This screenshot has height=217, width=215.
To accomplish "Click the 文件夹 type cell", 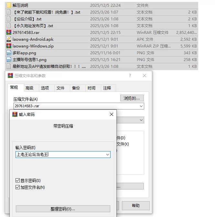I will pos(143,5).
